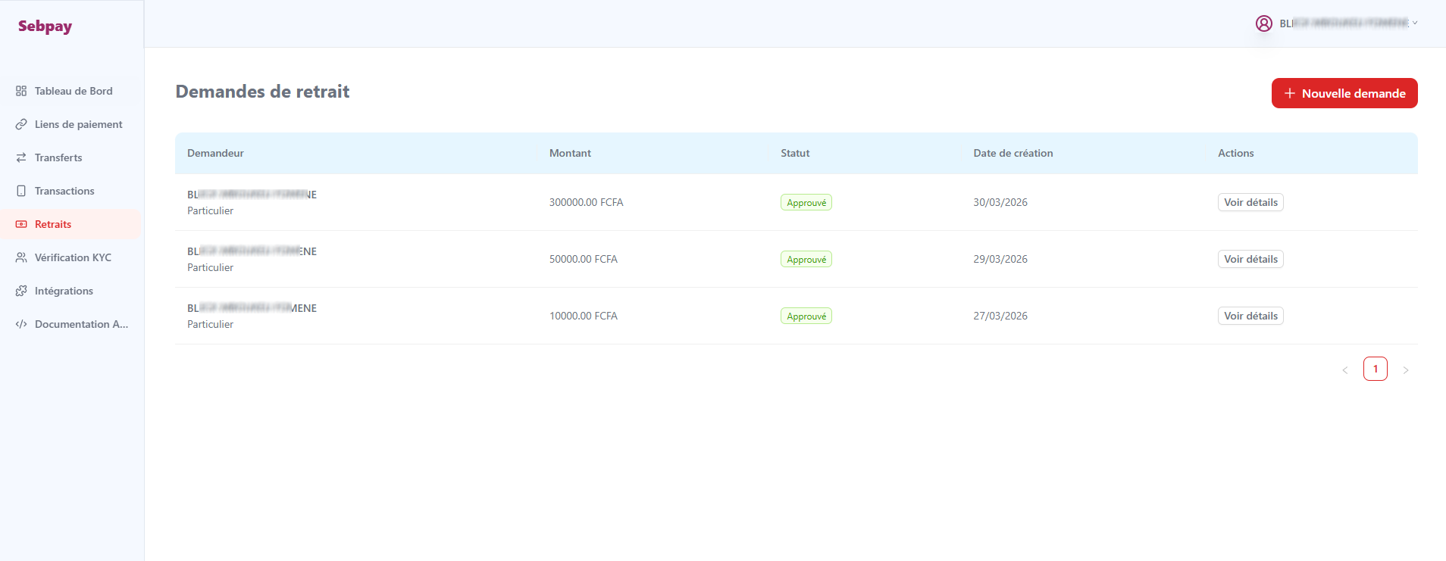View details of 27/03/2026 withdrawal

click(x=1250, y=316)
